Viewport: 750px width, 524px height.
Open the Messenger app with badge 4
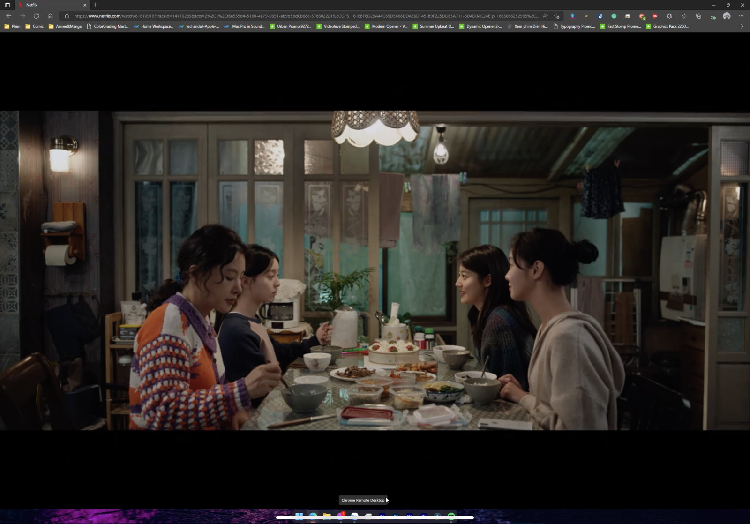pos(341,516)
